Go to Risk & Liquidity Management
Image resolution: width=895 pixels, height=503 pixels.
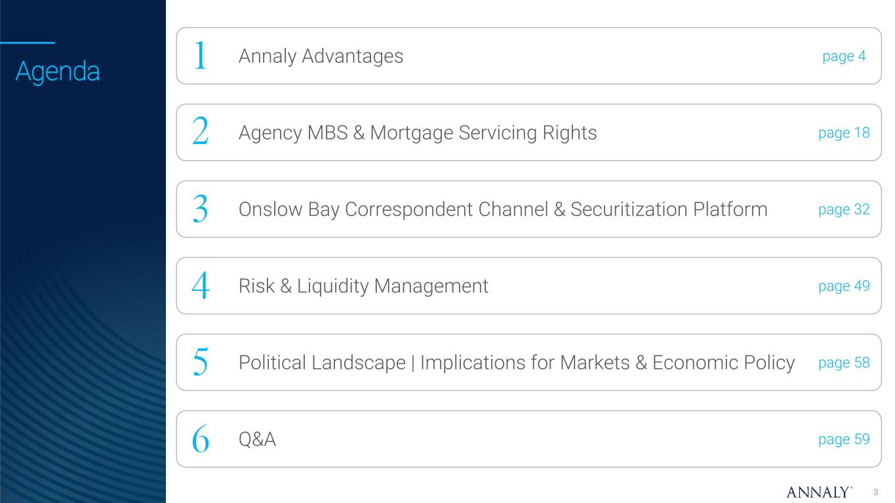point(363,286)
